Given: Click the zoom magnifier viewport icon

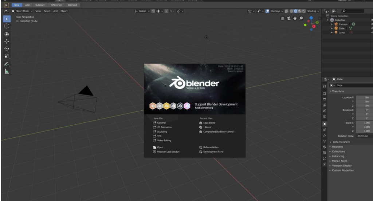Looking at the screenshot, I should point(301,18).
